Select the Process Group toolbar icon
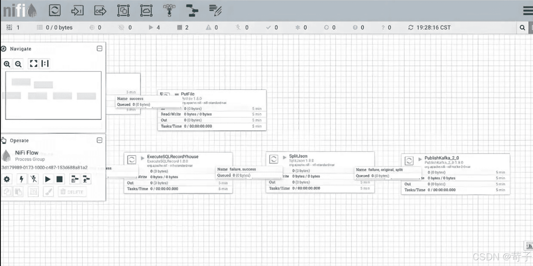This screenshot has width=533, height=266. [123, 11]
